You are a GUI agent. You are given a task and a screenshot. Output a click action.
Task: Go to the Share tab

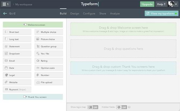103,13
